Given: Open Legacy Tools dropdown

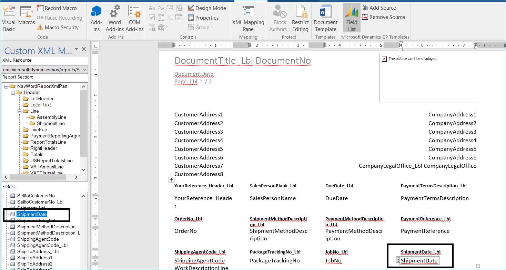Looking at the screenshot, I should pyautogui.click(x=163, y=27).
